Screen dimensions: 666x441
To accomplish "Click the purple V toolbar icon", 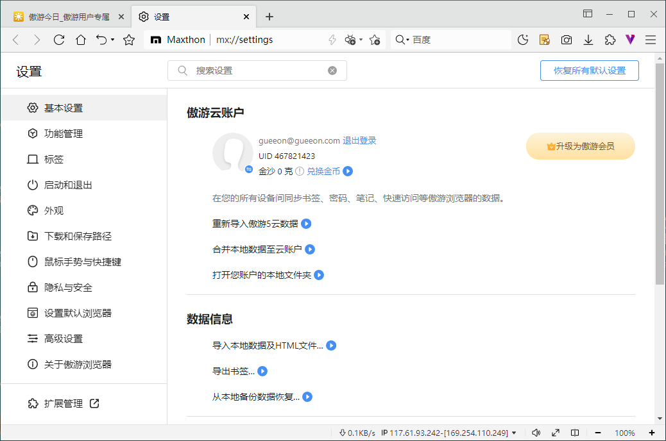I will point(630,40).
